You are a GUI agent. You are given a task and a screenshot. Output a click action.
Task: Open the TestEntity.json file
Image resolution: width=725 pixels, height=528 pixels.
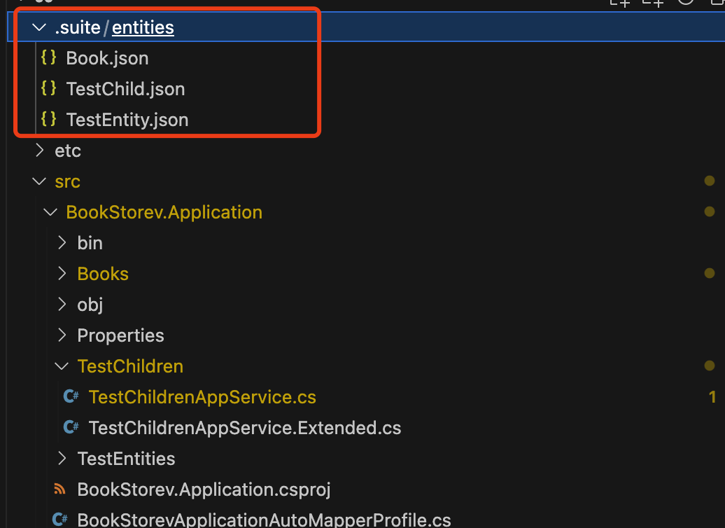[127, 120]
